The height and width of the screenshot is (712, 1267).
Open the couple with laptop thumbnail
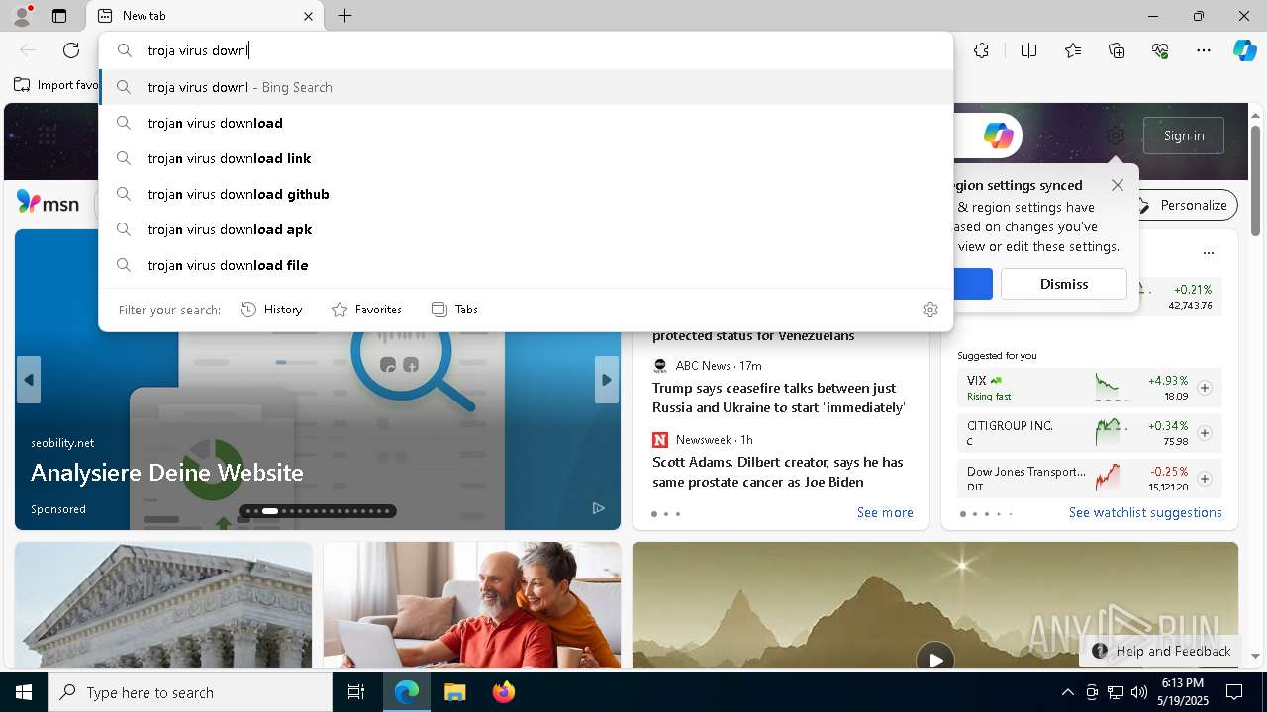point(472,605)
